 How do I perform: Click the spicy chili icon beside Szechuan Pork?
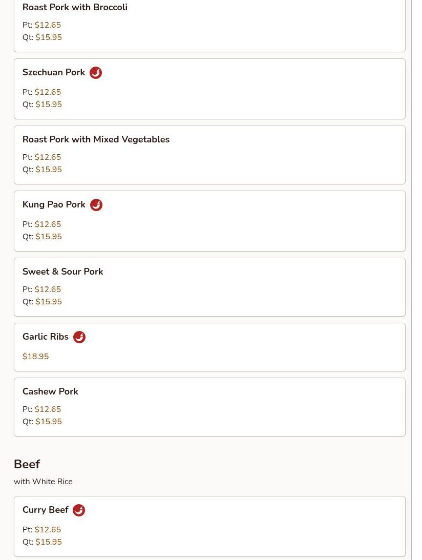(96, 73)
